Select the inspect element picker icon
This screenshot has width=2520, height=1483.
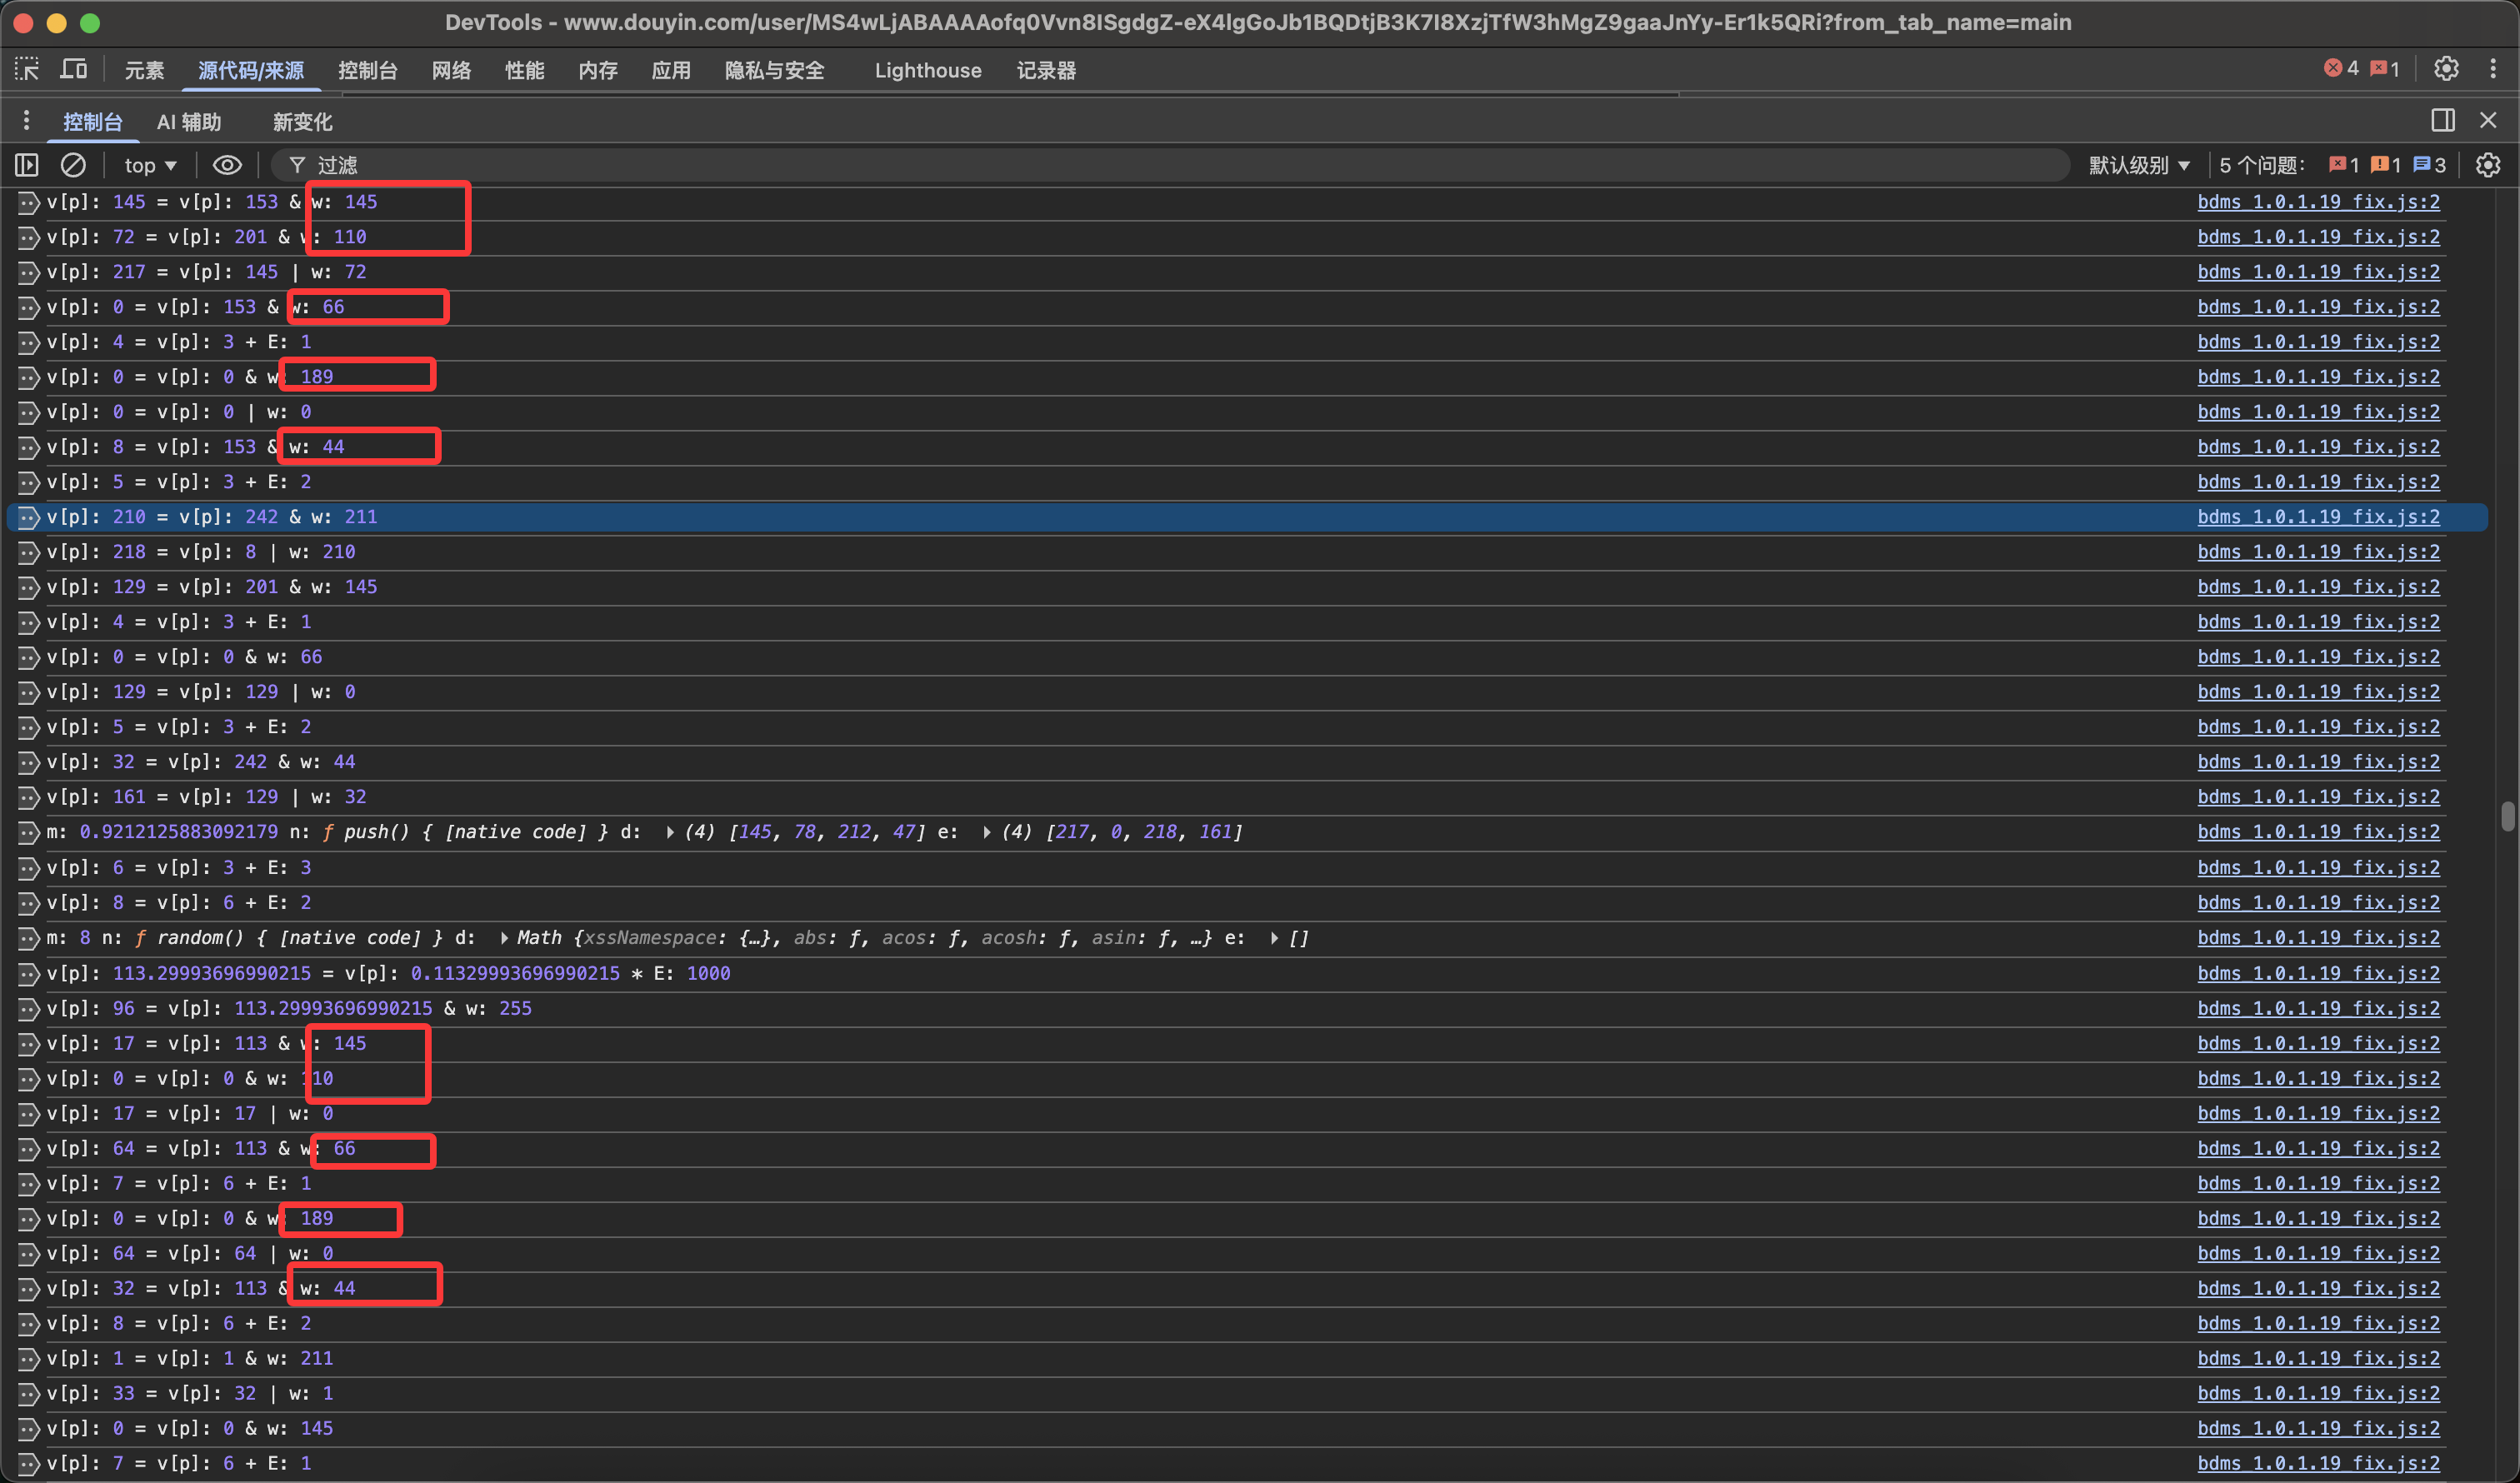click(x=27, y=69)
